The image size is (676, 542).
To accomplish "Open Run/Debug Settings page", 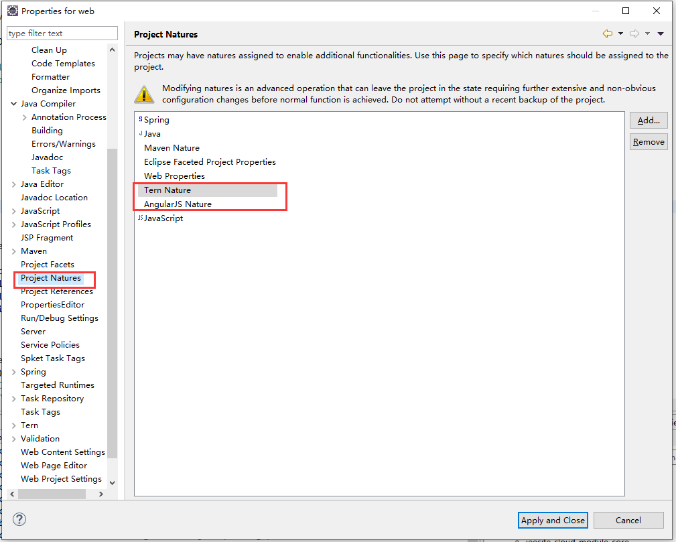I will (x=60, y=318).
